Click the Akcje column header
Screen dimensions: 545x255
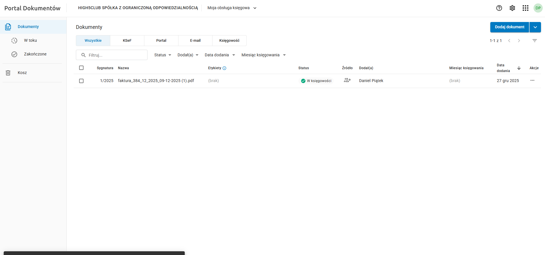pos(534,68)
